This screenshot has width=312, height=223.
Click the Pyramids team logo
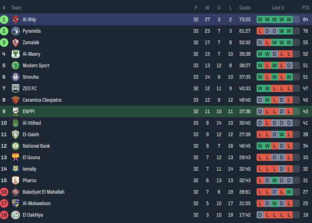pos(16,31)
